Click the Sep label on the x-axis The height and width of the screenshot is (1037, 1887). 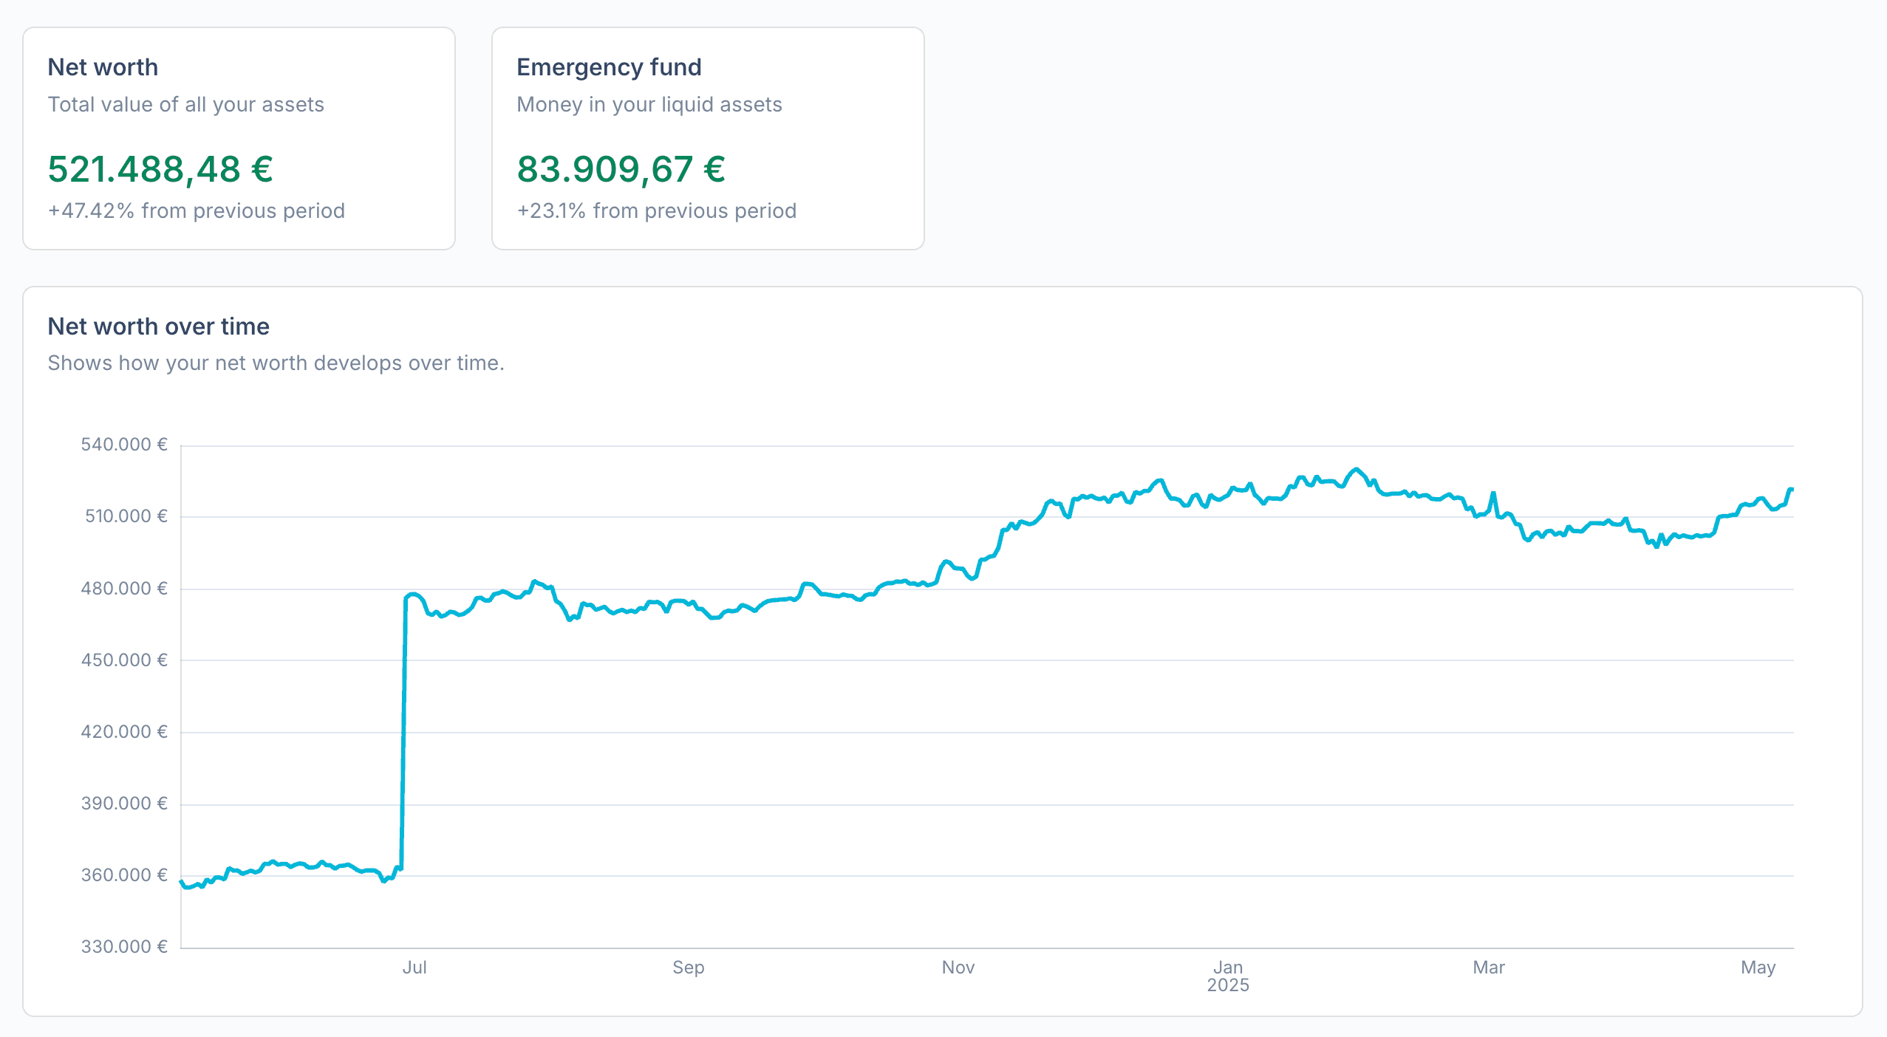688,968
